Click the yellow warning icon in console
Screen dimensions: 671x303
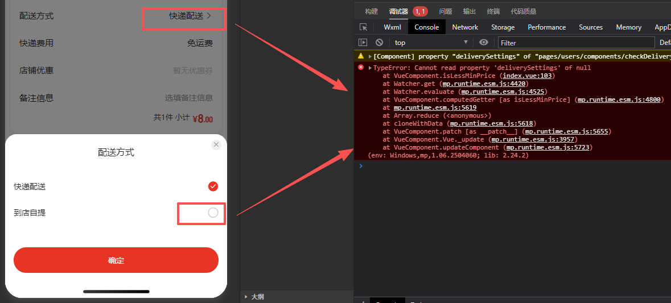click(361, 56)
